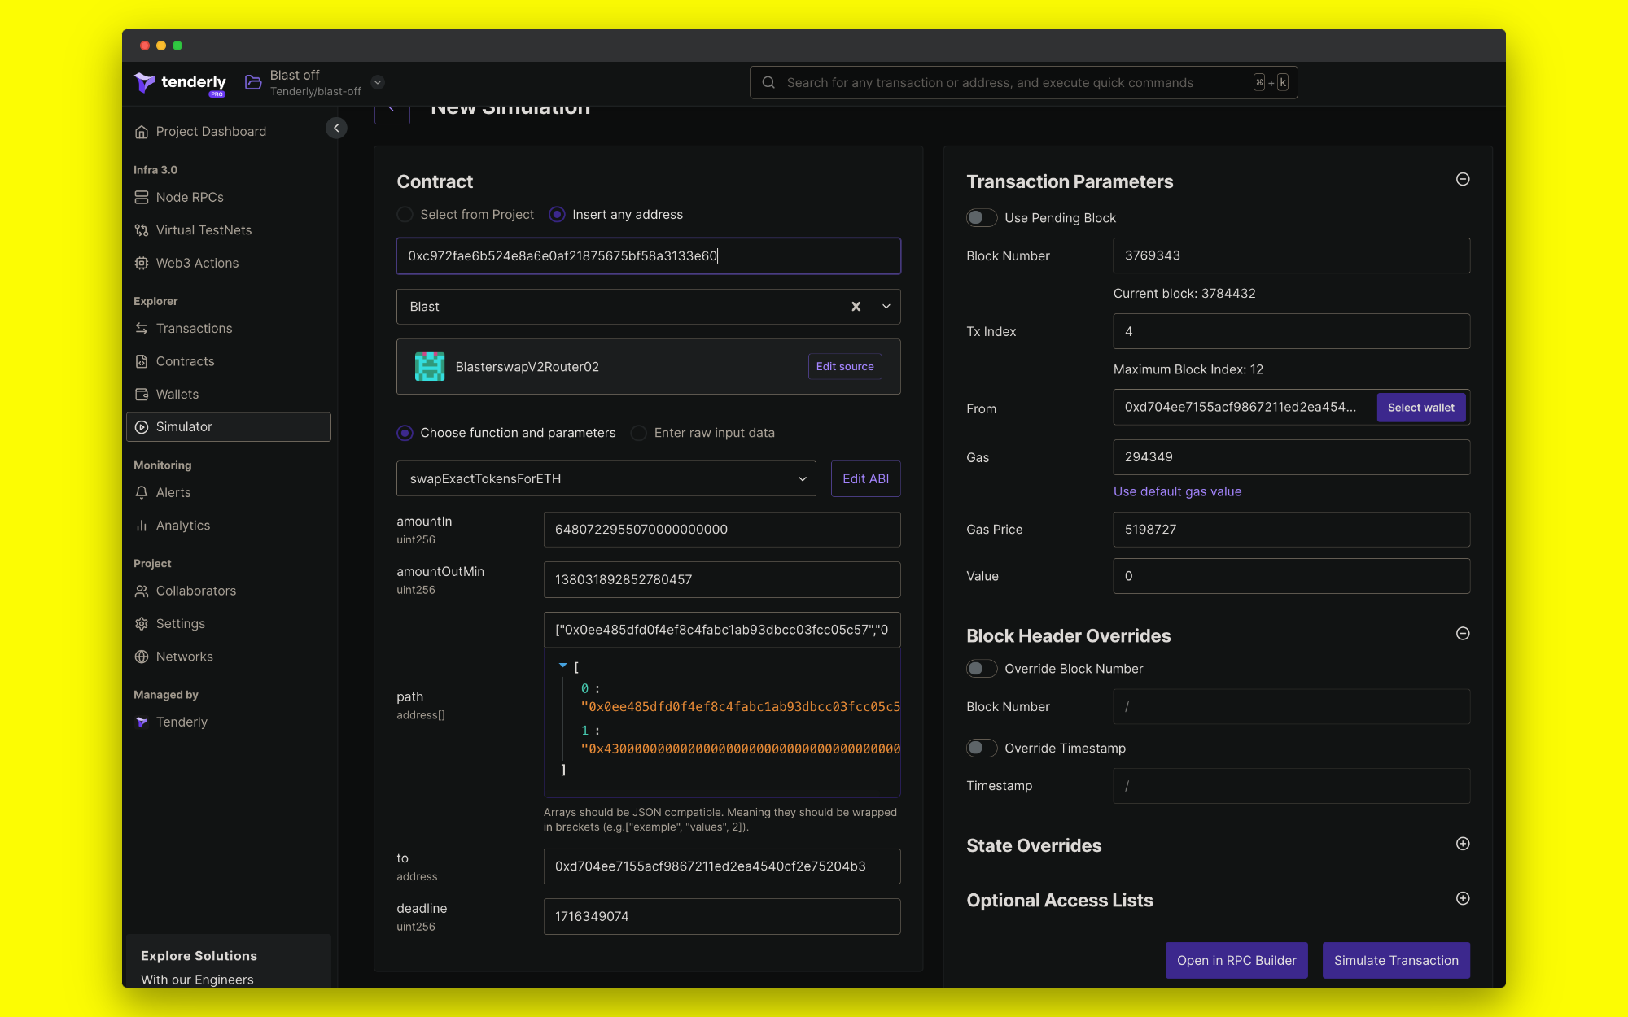Click the Tenderly logo icon
Viewport: 1628px width, 1017px height.
[145, 82]
